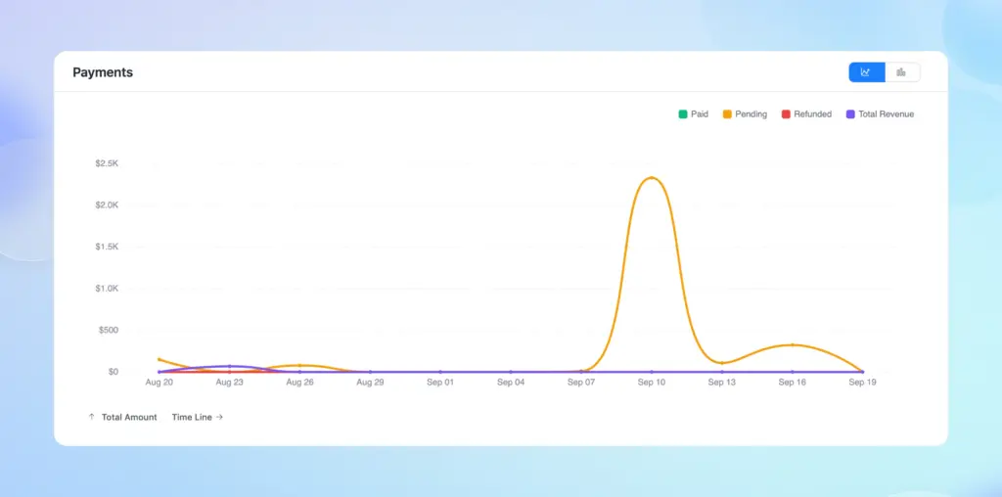The image size is (1002, 497).
Task: Click the Sep 04 date label
Action: coord(511,383)
